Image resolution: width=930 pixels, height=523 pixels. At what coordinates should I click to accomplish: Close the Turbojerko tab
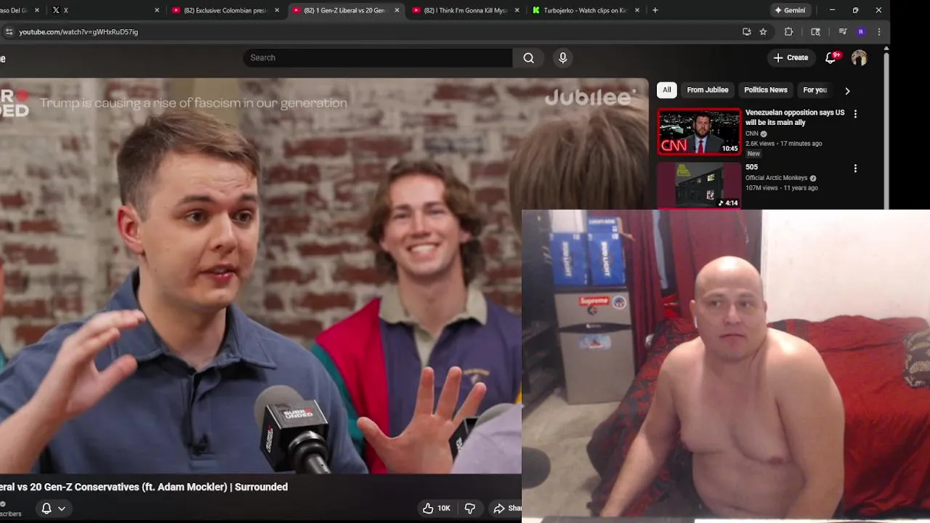pos(637,10)
